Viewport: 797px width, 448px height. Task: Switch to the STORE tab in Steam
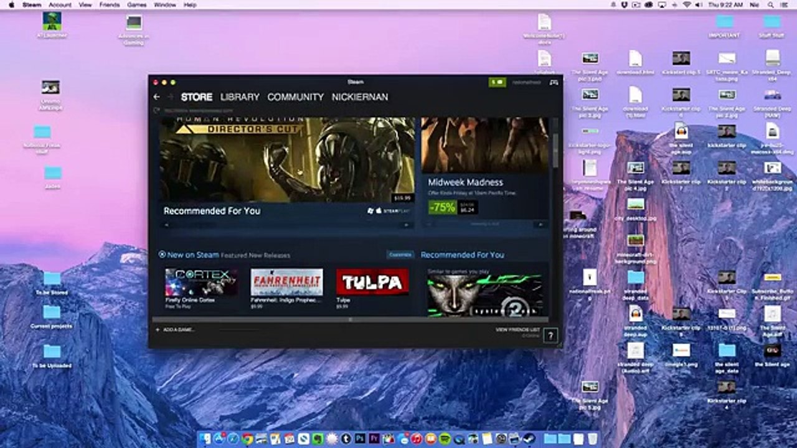(197, 97)
